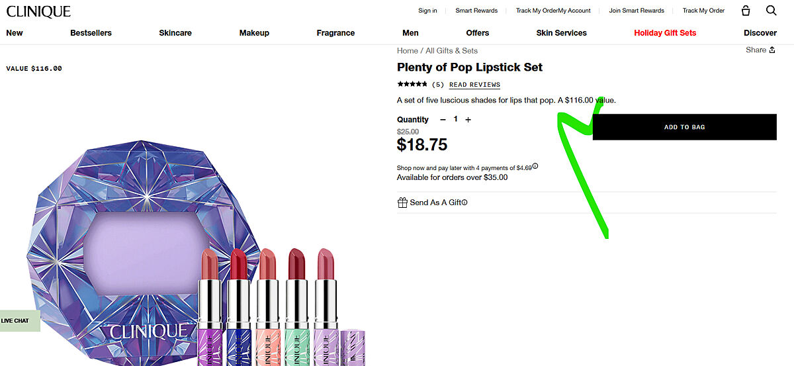The width and height of the screenshot is (794, 366).
Task: Increase quantity with plus button
Action: point(468,120)
